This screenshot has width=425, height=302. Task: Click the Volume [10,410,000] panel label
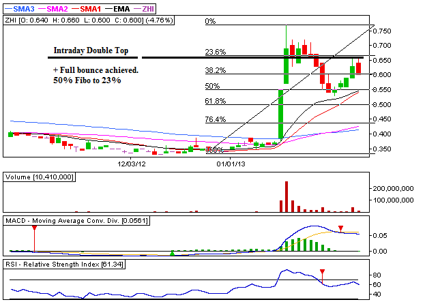pos(40,177)
